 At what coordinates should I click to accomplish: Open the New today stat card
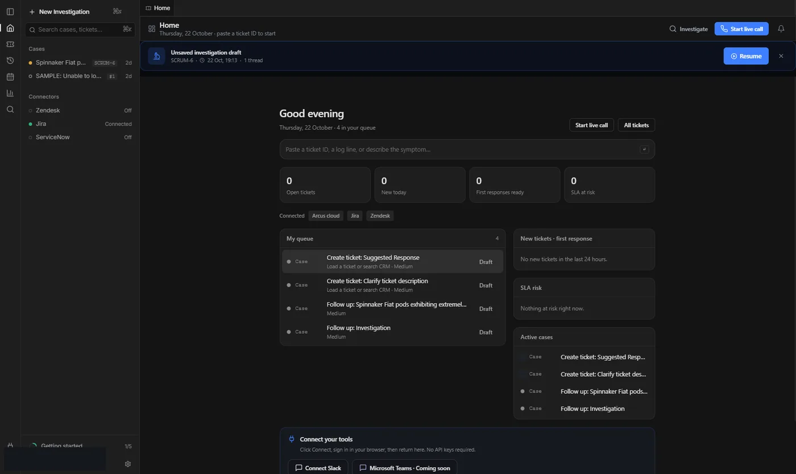pos(420,185)
